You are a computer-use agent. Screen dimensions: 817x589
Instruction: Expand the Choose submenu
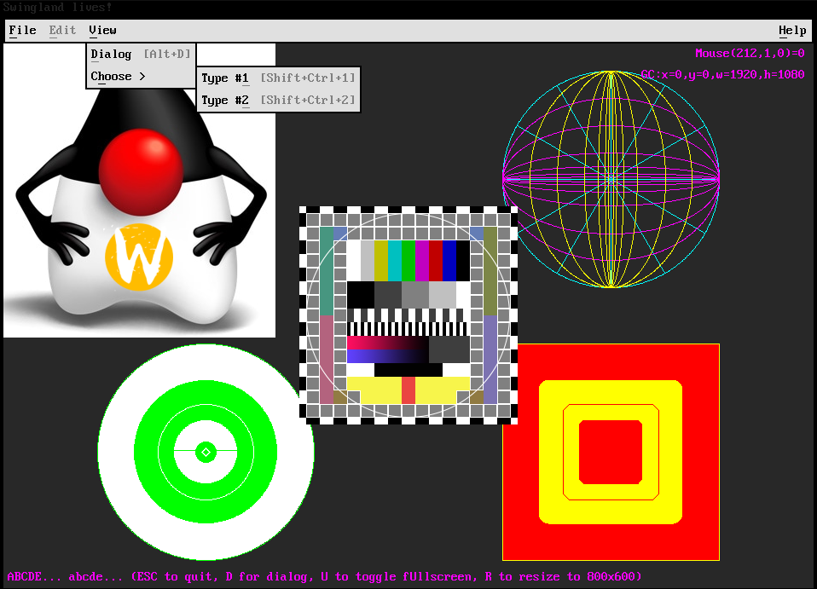pos(141,77)
